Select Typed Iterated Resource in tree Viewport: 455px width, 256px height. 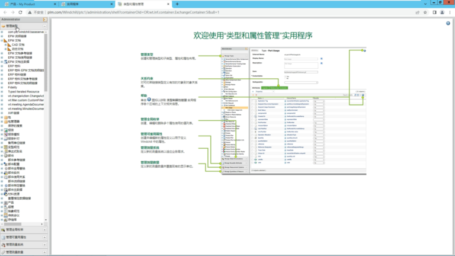coord(24,92)
